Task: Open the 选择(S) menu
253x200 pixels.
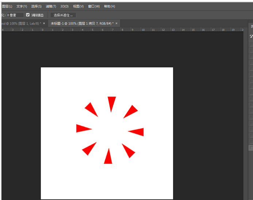Action: 36,7
